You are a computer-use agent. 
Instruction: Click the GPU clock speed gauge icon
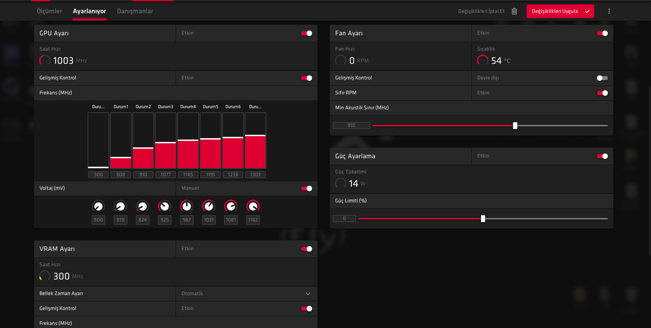pyautogui.click(x=45, y=60)
